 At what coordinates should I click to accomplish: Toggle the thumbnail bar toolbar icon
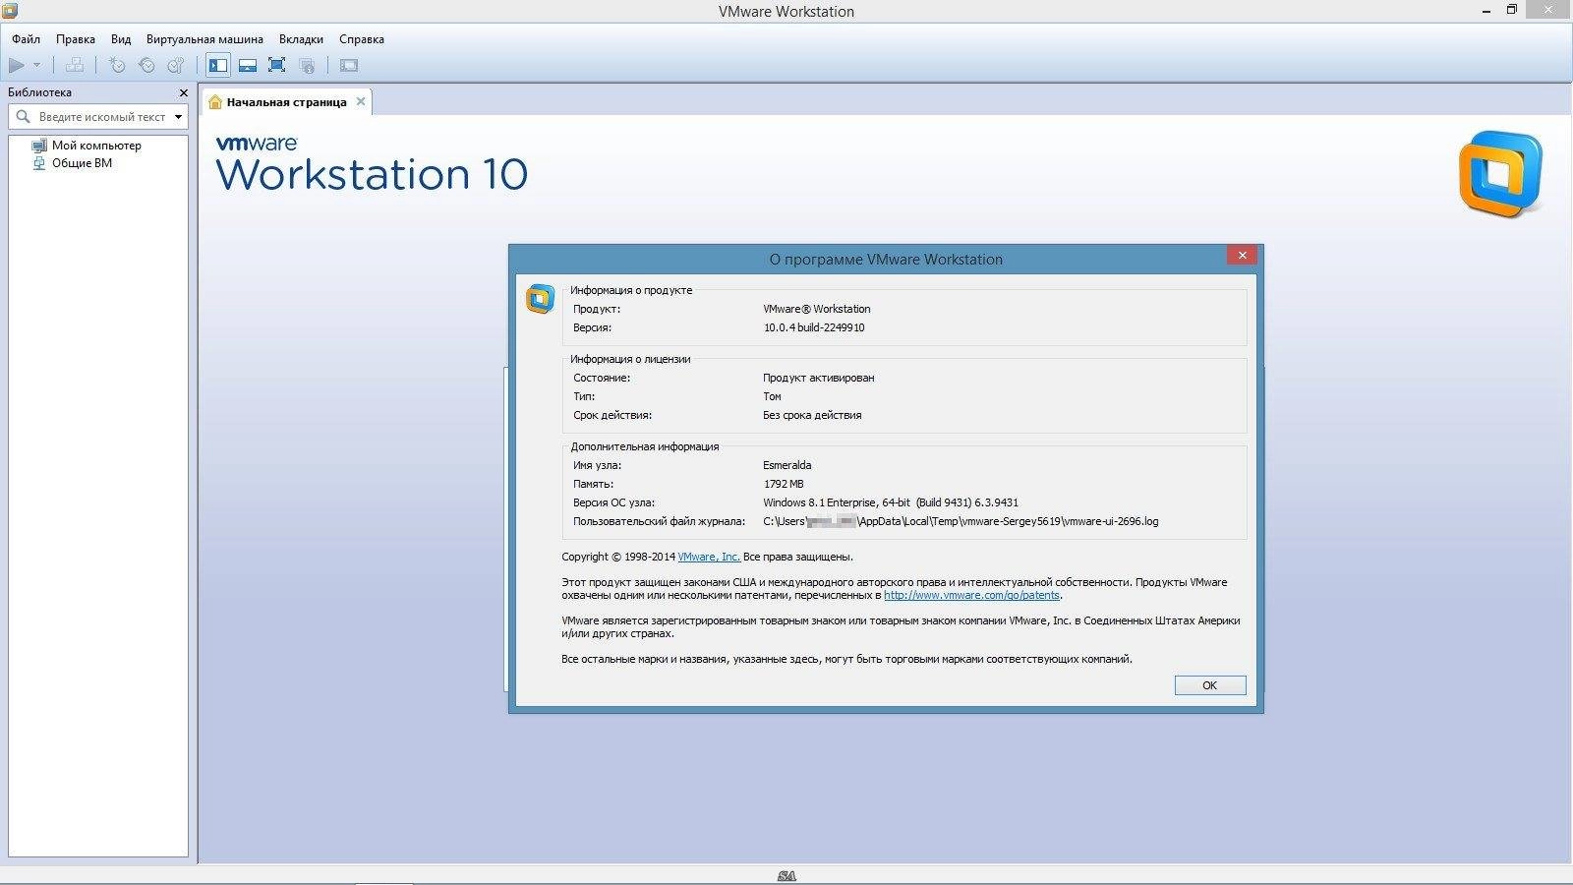click(248, 65)
